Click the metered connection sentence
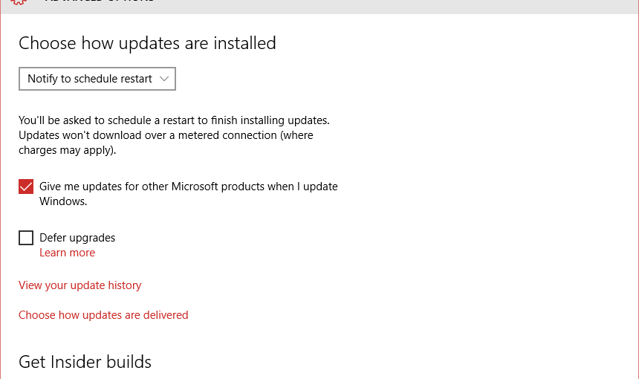The height and width of the screenshot is (379, 639). point(166,135)
